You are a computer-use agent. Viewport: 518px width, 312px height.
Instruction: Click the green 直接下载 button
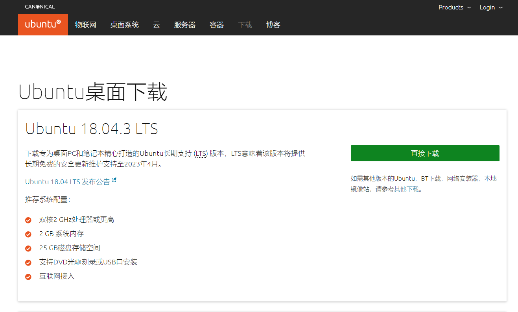(x=425, y=153)
